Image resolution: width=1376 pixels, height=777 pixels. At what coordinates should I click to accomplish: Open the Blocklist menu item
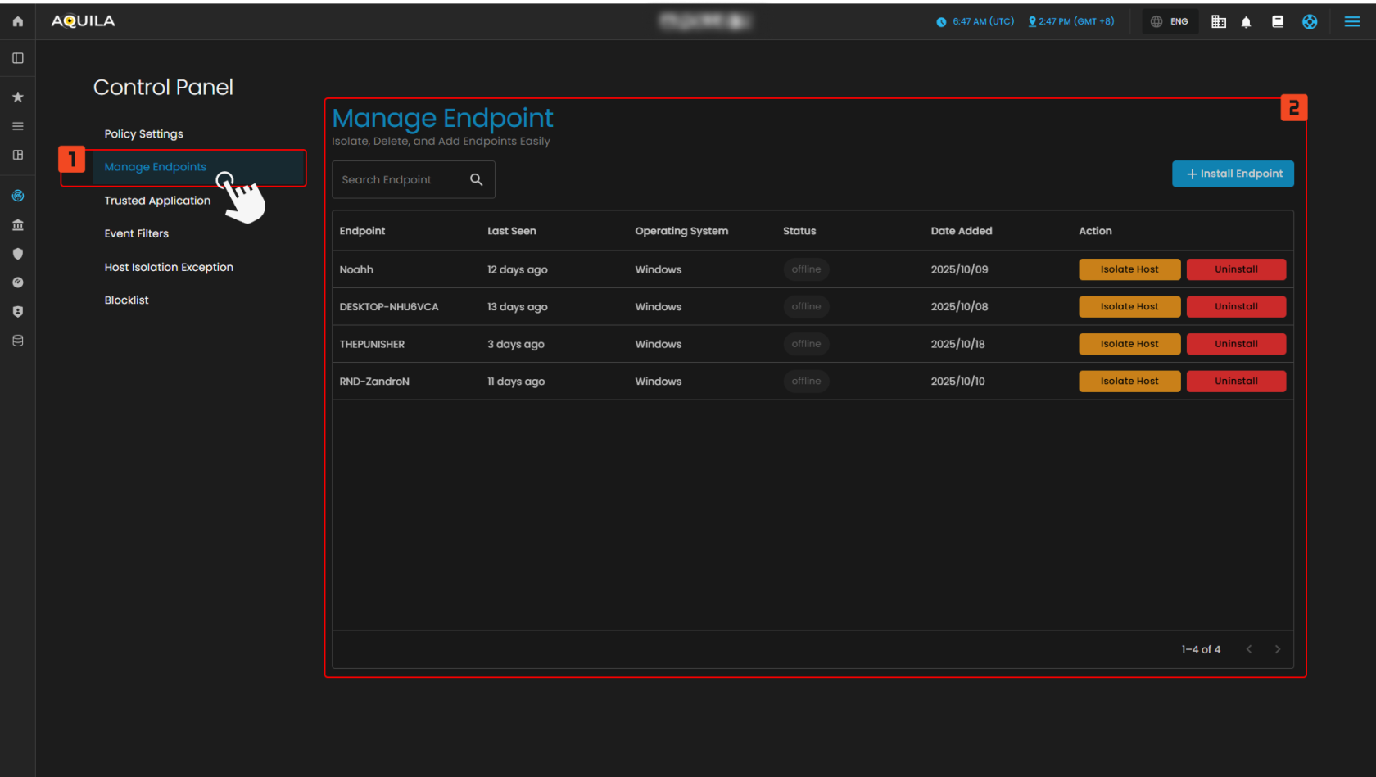click(x=126, y=300)
